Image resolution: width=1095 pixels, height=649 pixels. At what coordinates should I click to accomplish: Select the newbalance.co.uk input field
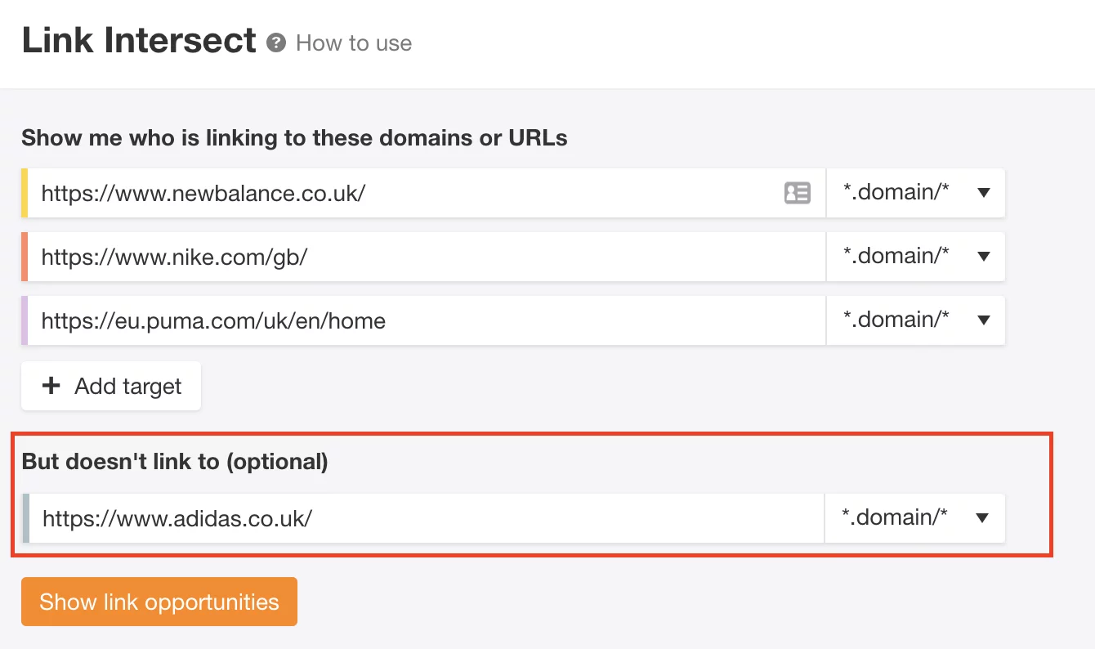[409, 193]
